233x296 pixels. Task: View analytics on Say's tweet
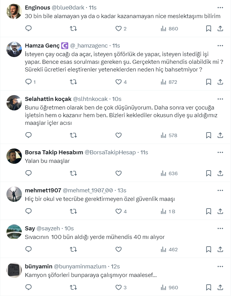point(169,249)
